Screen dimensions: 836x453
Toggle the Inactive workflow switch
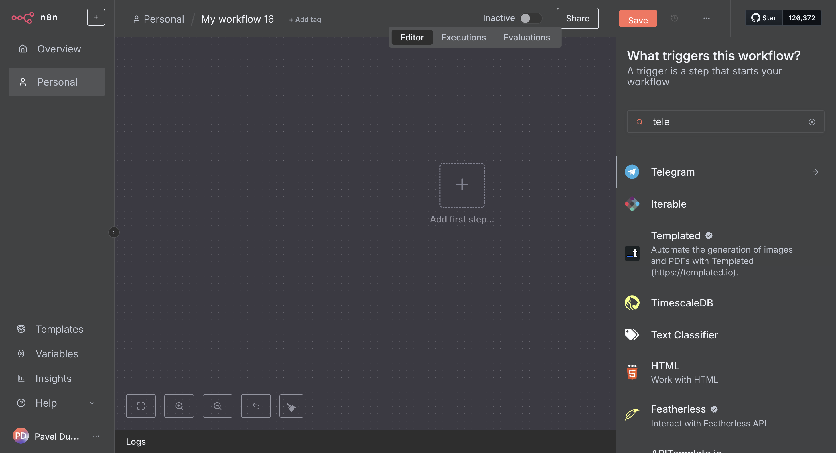coord(530,18)
